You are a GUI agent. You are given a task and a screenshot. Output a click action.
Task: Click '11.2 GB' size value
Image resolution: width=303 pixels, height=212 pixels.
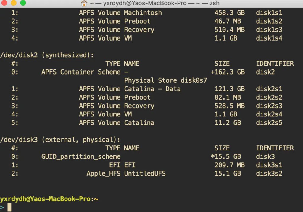[x=228, y=123]
